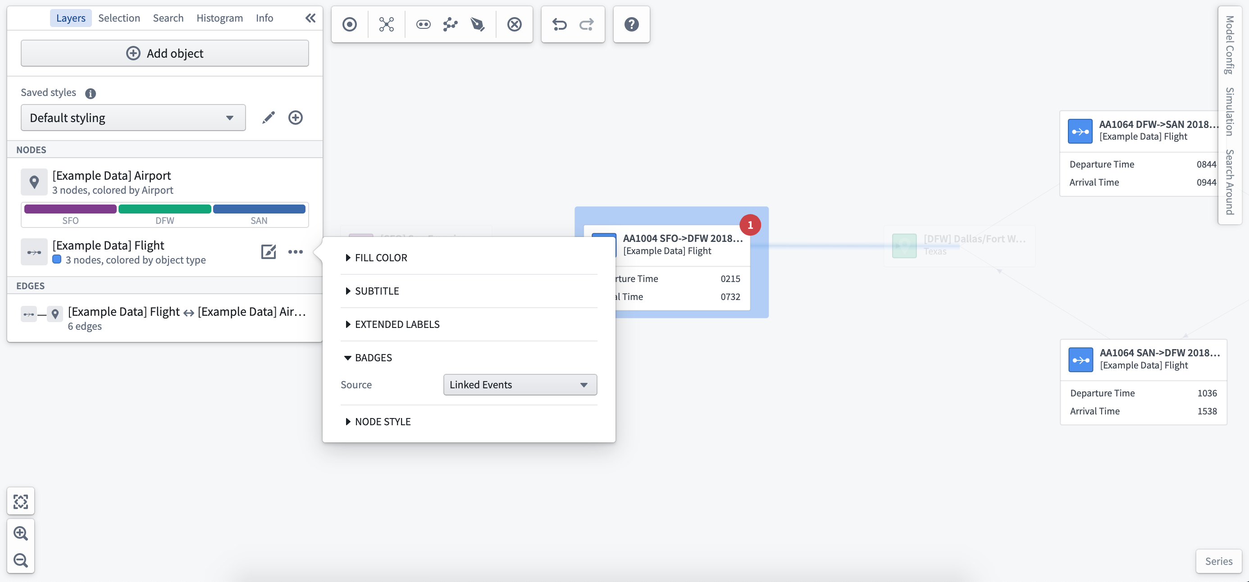
Task: Click the Add object button
Action: point(165,53)
